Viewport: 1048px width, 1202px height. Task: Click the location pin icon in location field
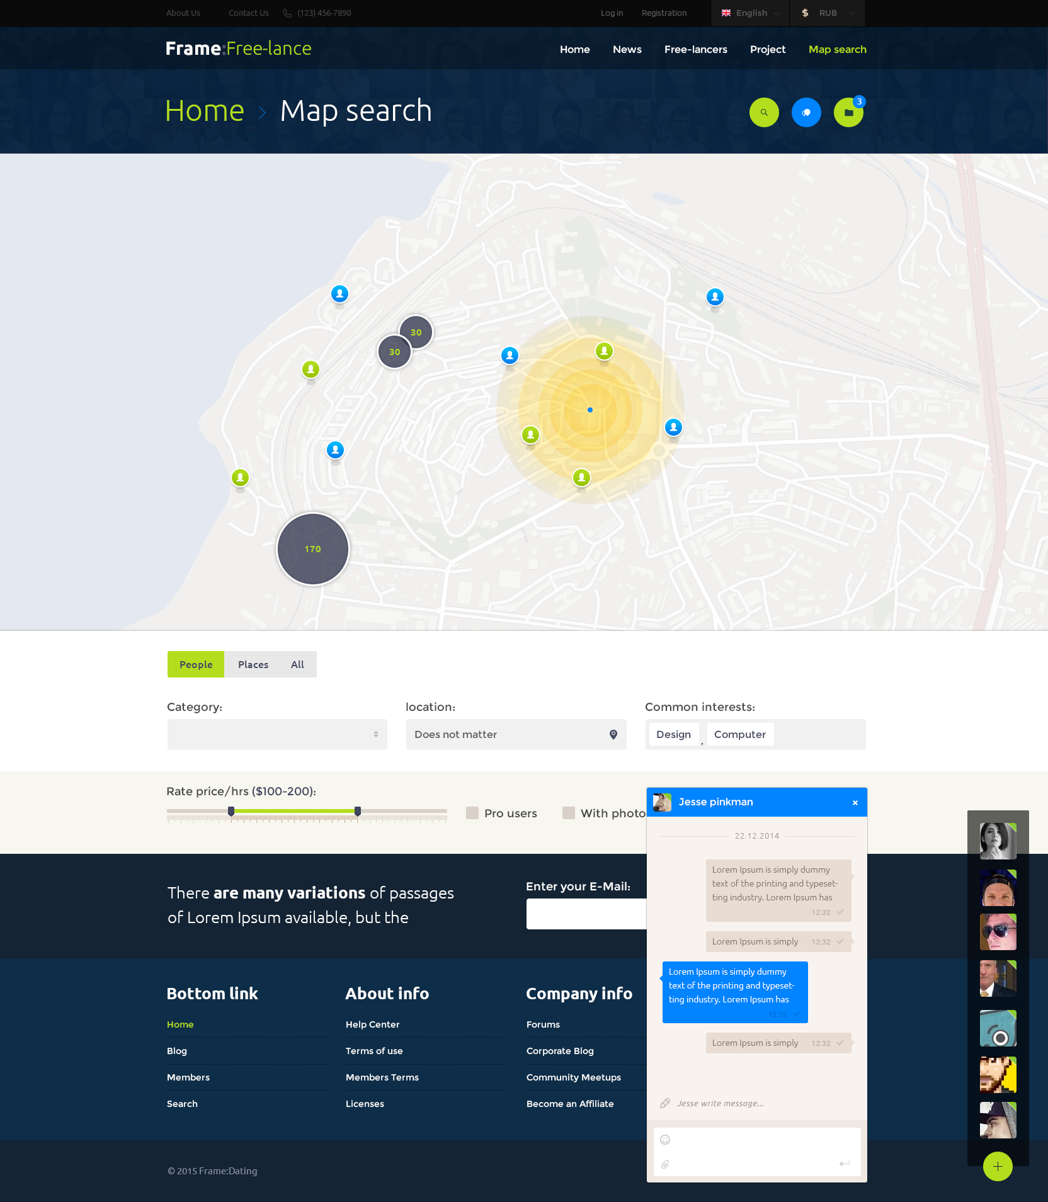tap(613, 735)
